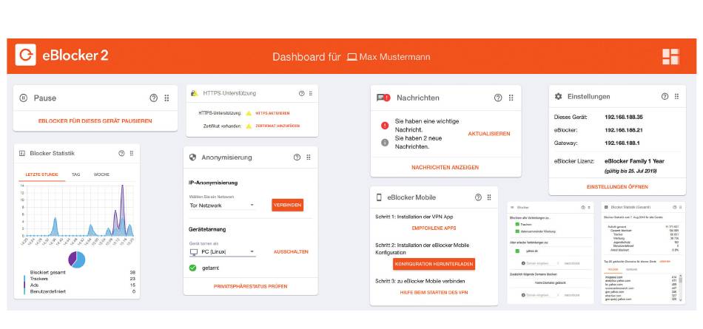
Task: Click warning triangle next to Zertifikat hinzufügen
Action: (x=249, y=126)
